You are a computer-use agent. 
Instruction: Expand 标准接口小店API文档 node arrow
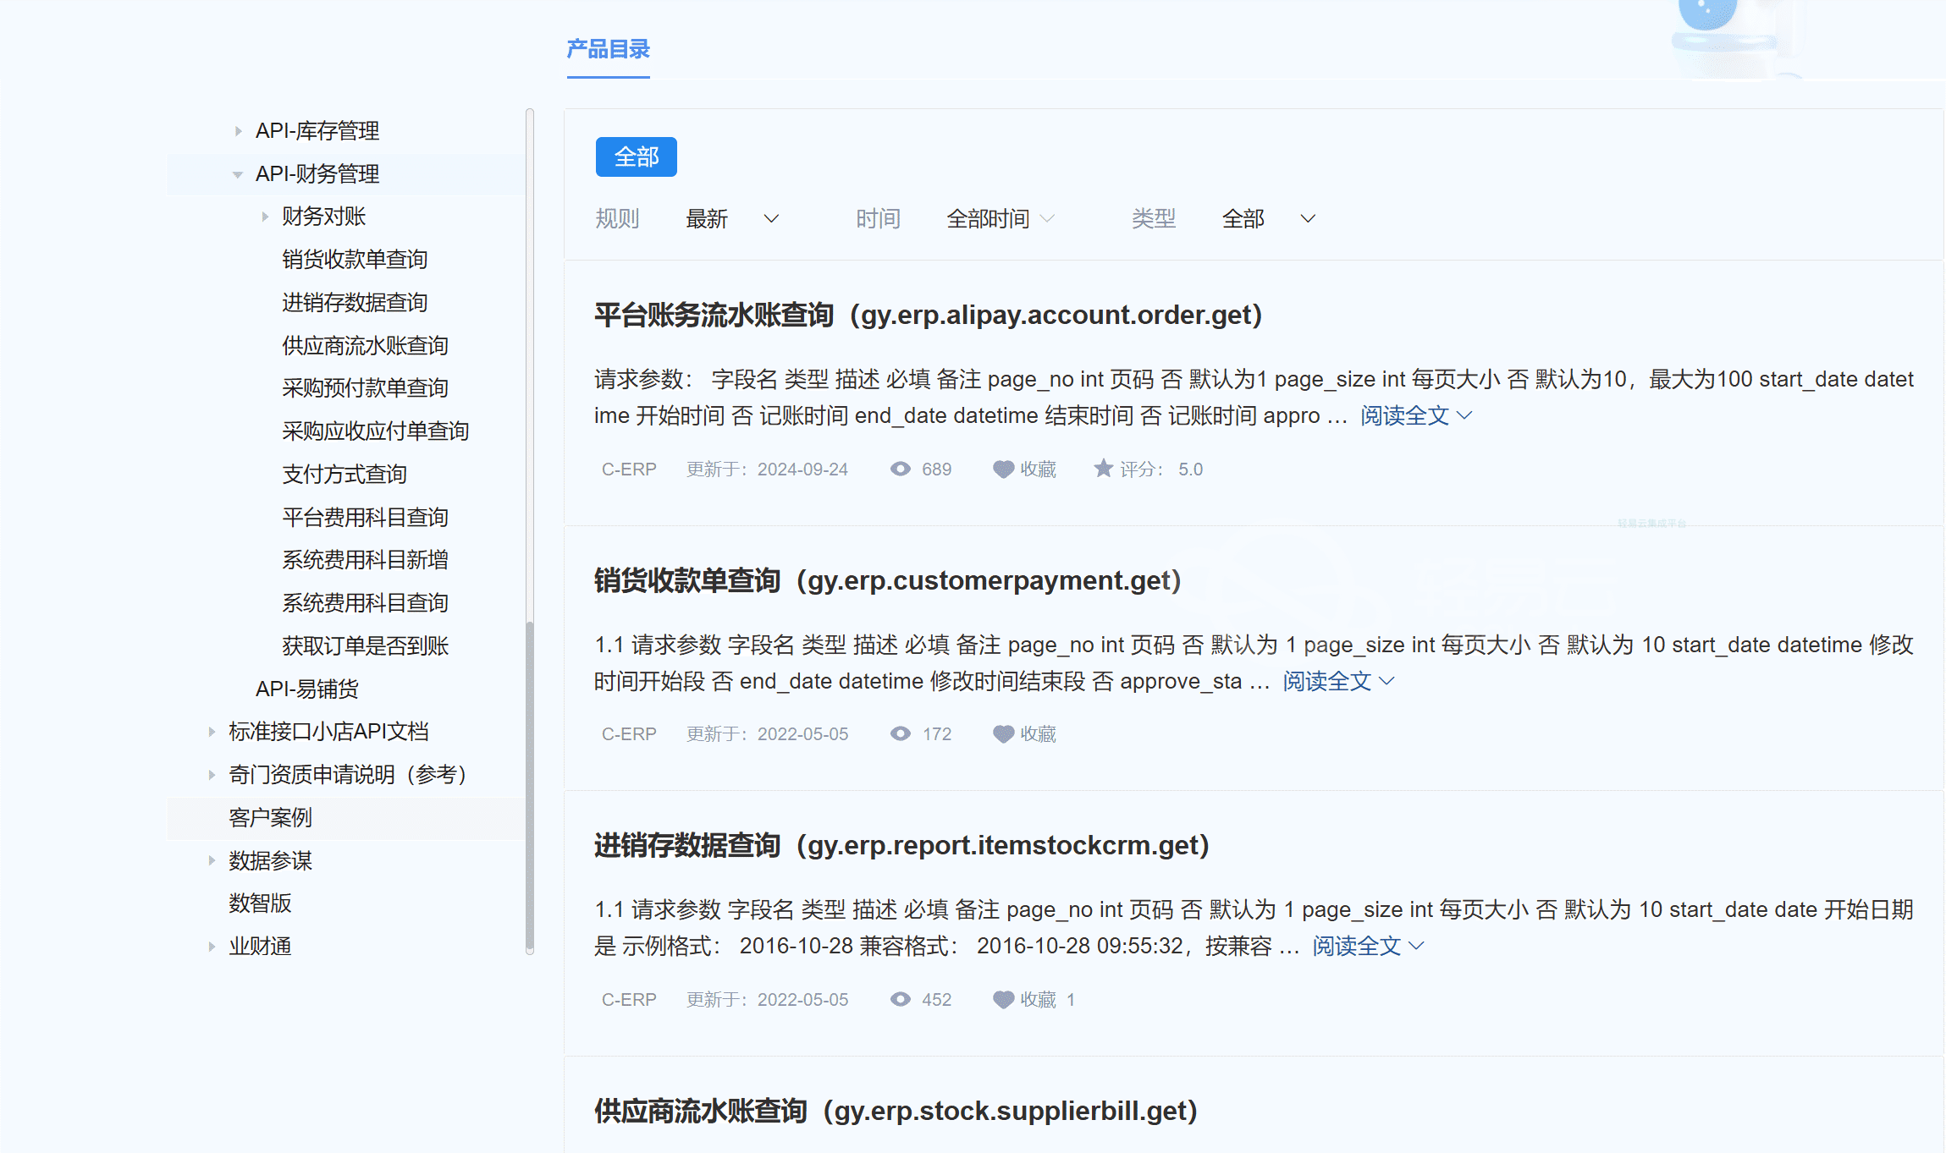pos(212,732)
